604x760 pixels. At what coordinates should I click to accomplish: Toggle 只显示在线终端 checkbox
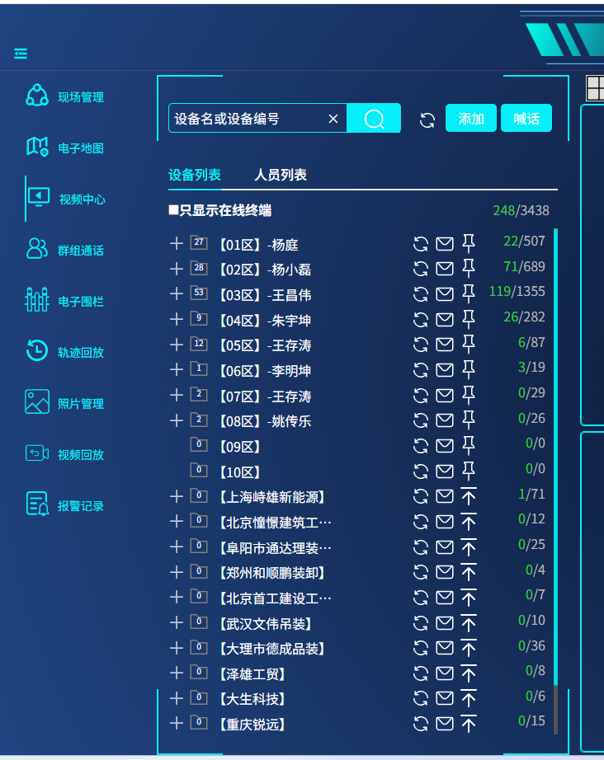click(x=173, y=210)
